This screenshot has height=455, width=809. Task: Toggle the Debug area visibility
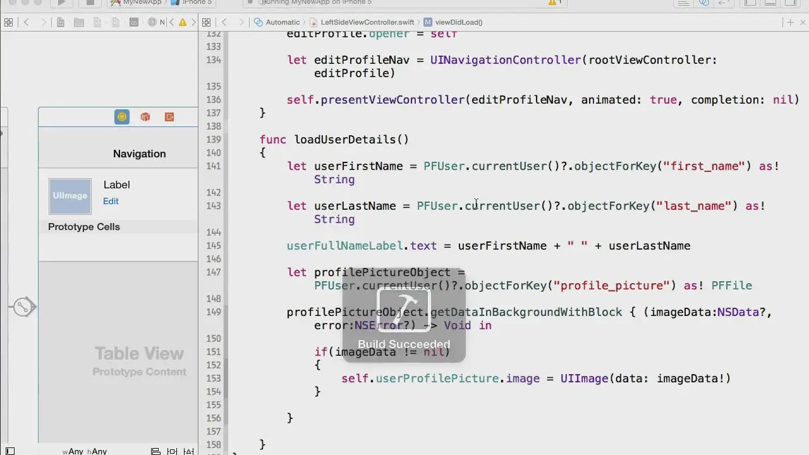coord(771,3)
